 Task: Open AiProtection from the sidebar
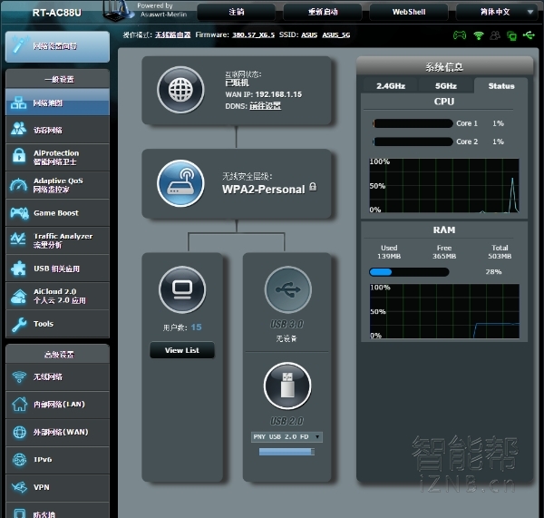(56, 158)
